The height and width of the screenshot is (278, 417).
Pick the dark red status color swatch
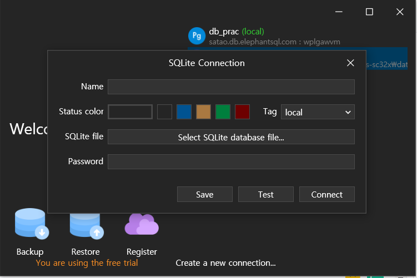pos(242,112)
